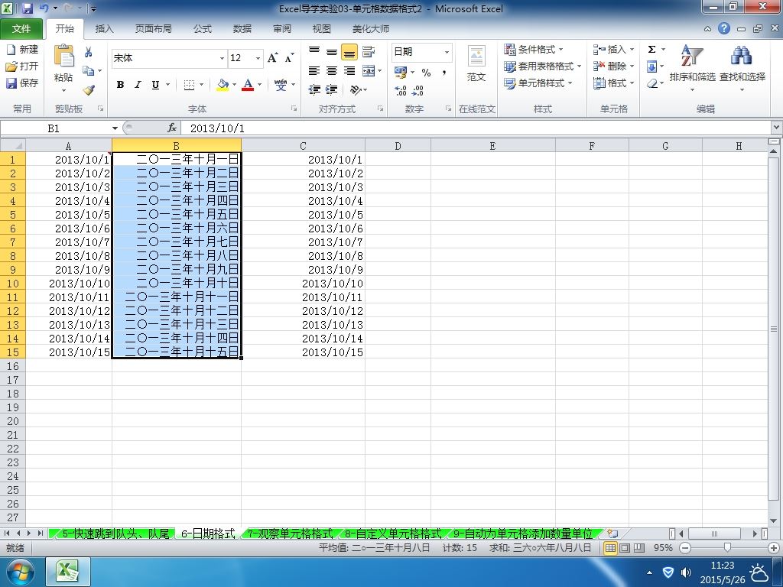
Task: Switch to the 插入 ribbon tab
Action: coord(104,29)
